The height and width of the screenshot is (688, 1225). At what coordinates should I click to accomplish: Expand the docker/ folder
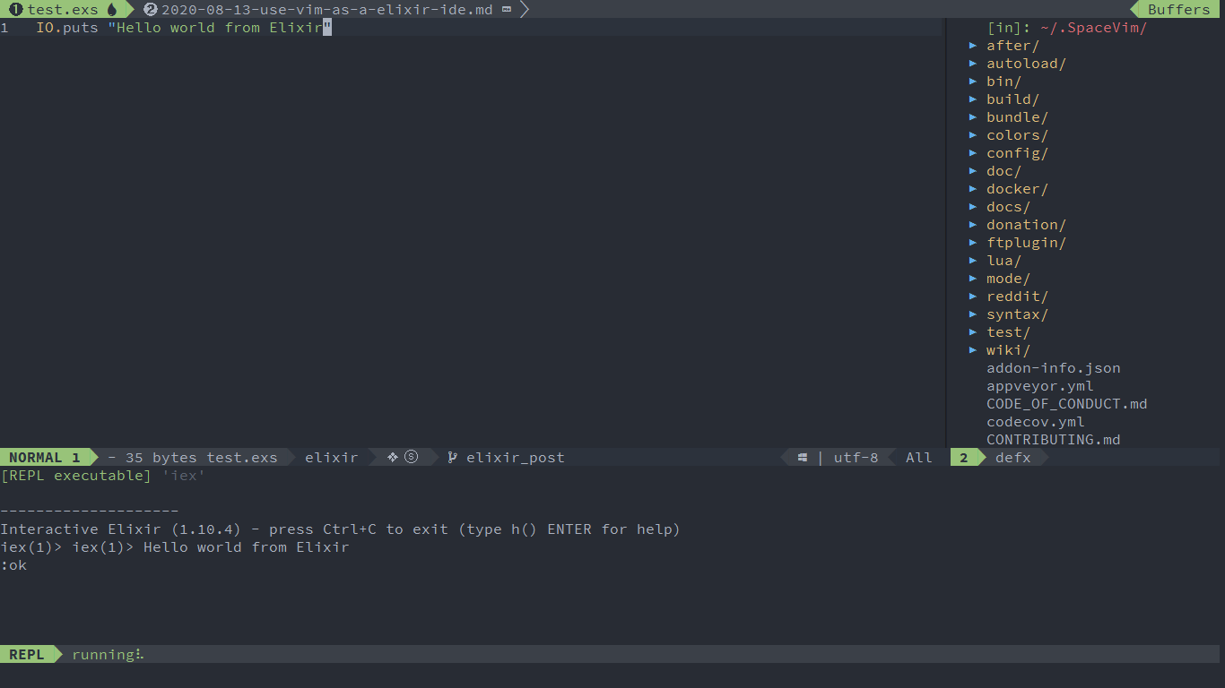click(1017, 189)
